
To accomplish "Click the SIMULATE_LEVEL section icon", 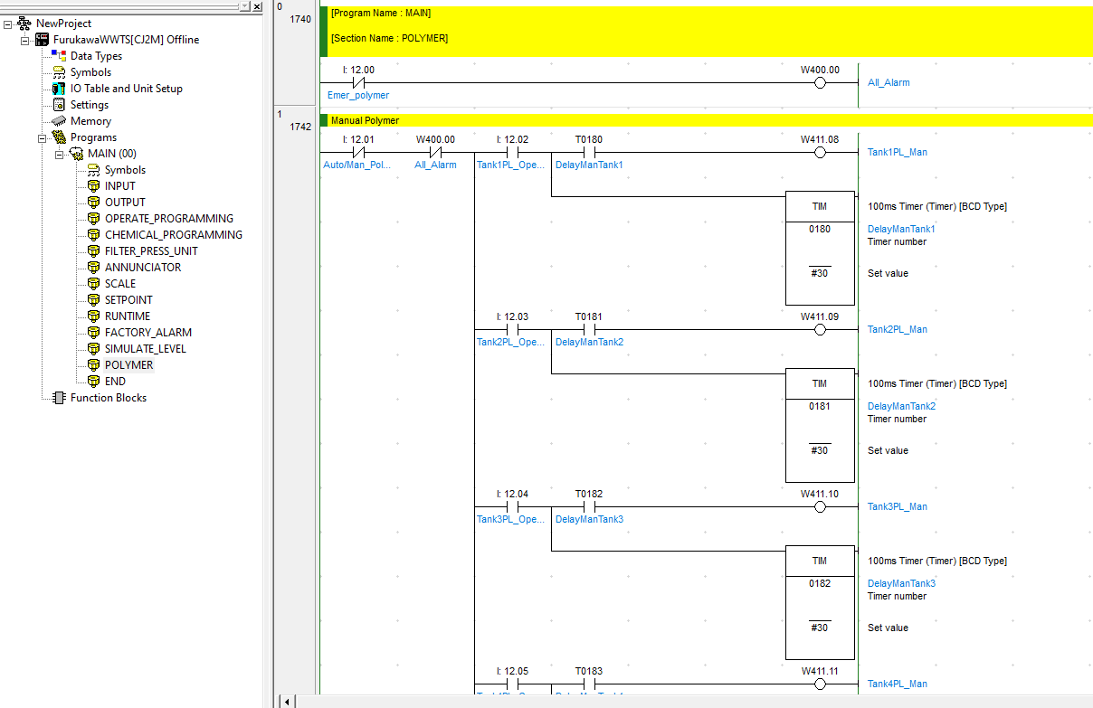I will (x=93, y=349).
